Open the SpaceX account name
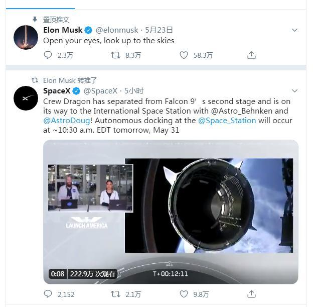This screenshot has width=313, height=307. coord(56,91)
